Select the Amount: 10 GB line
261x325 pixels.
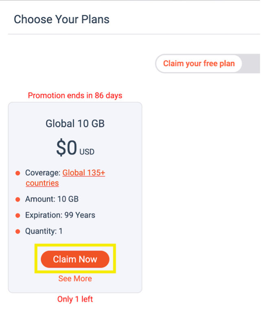(52, 199)
